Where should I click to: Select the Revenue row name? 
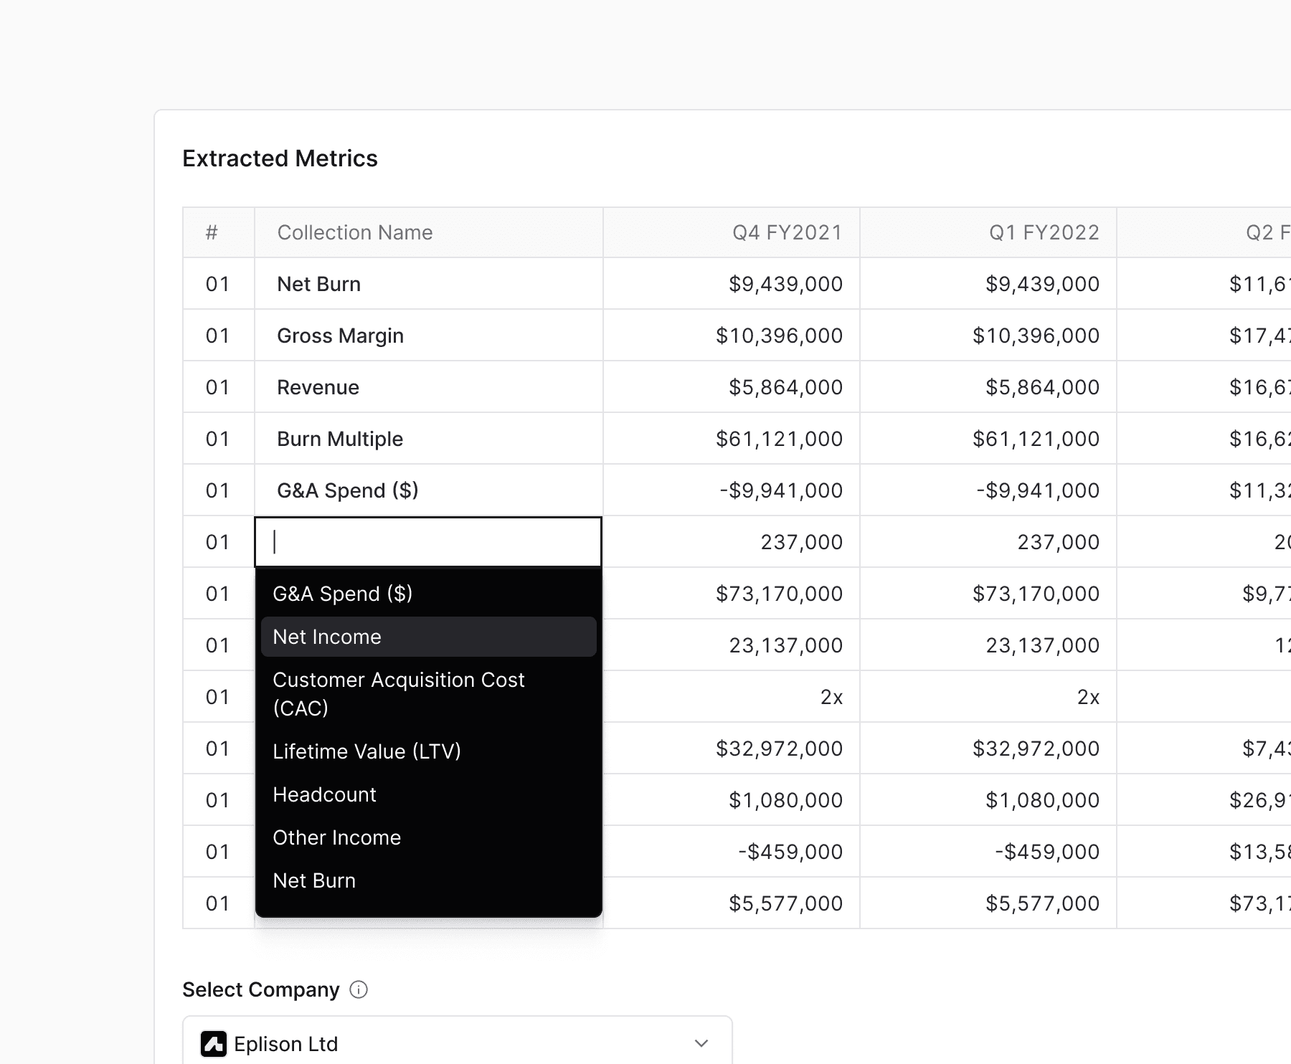pos(318,387)
